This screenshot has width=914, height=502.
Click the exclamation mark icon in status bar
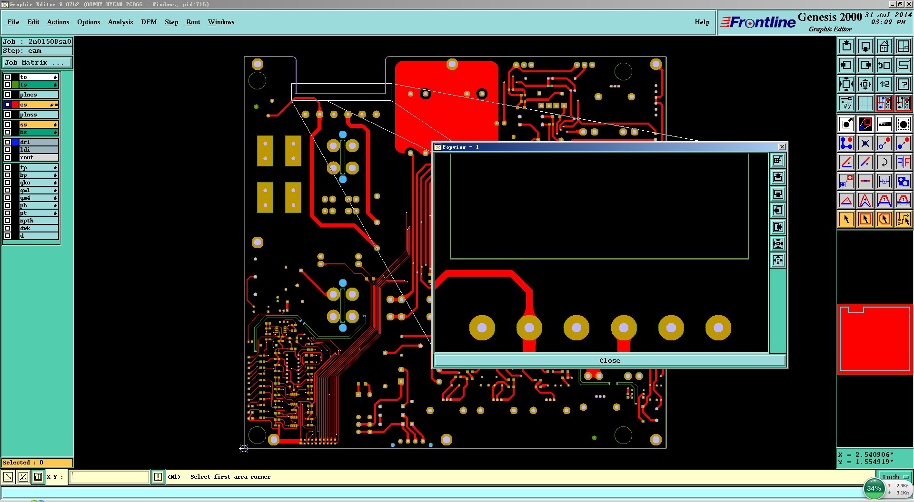point(158,477)
